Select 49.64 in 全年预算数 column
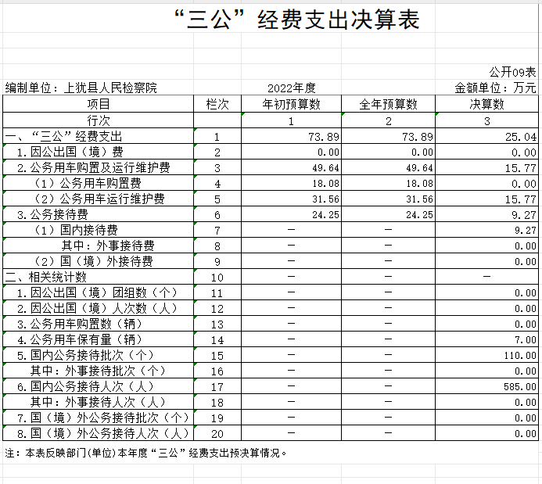542x484 pixels. point(419,168)
